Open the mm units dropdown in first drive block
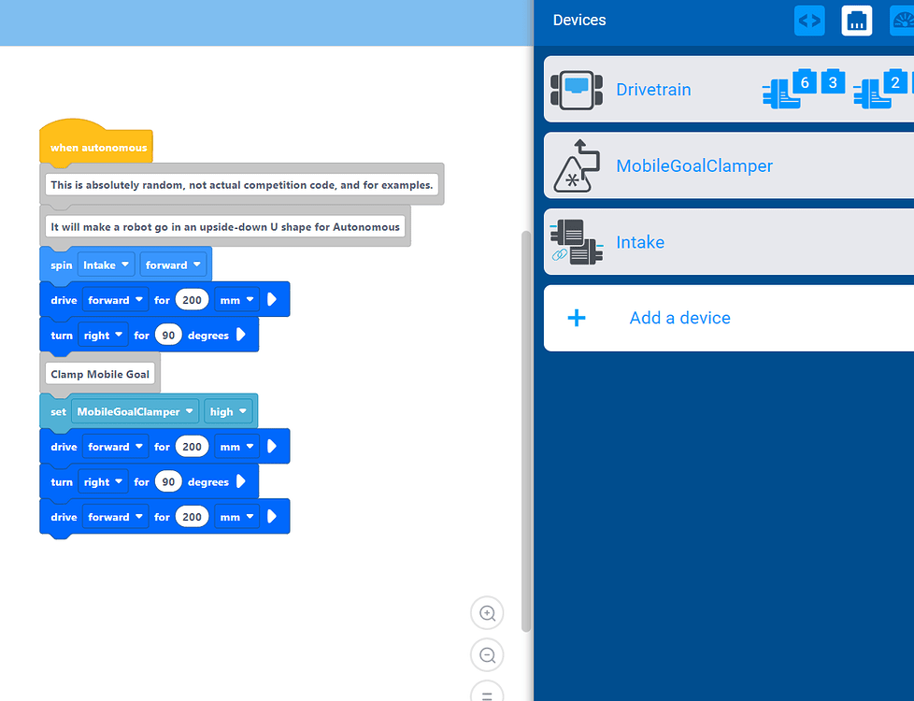914x701 pixels. 236,300
